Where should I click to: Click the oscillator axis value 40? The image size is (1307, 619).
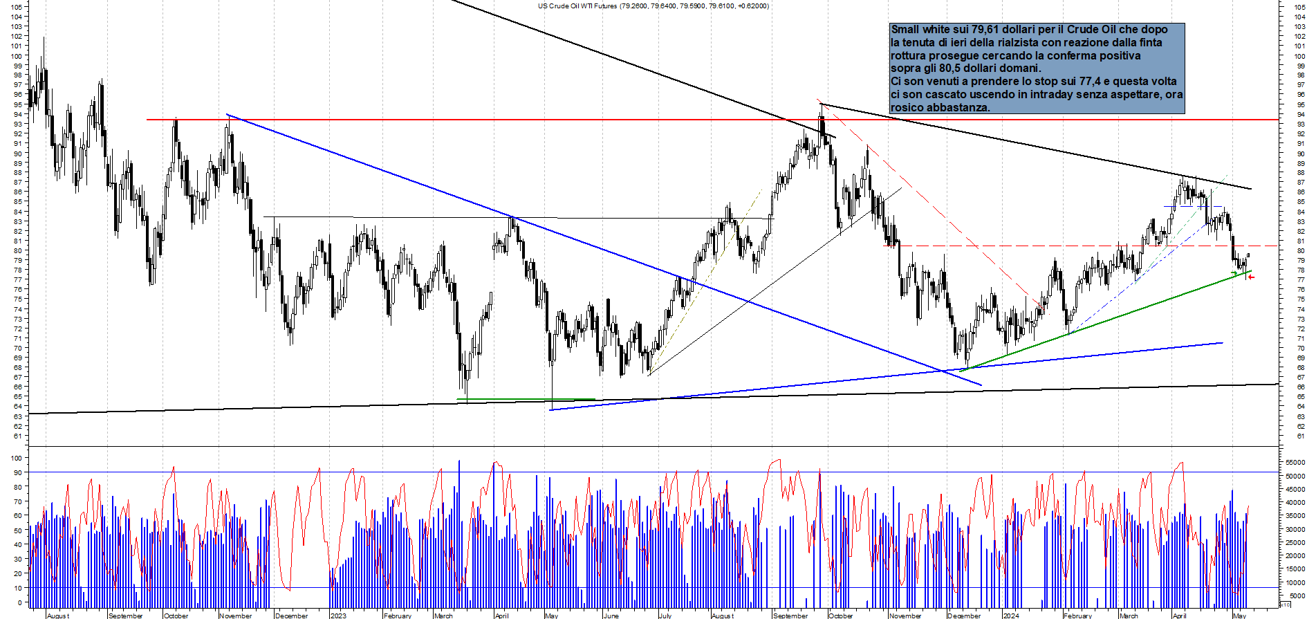(x=17, y=545)
